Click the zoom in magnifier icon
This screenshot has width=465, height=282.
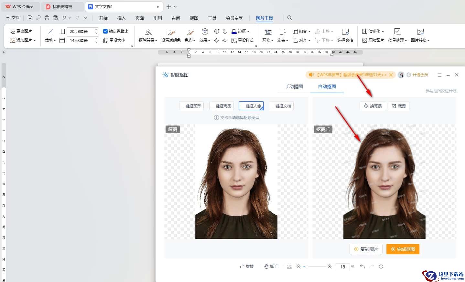pyautogui.click(x=330, y=267)
